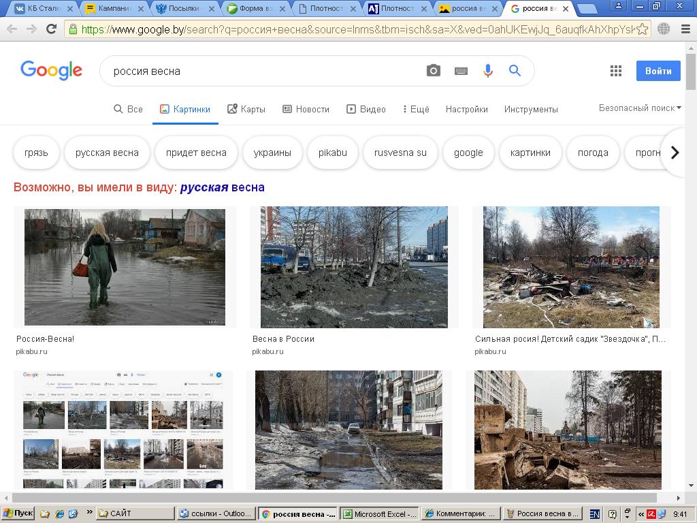Switch to the Видео search tab
Image resolution: width=697 pixels, height=523 pixels.
coord(366,109)
